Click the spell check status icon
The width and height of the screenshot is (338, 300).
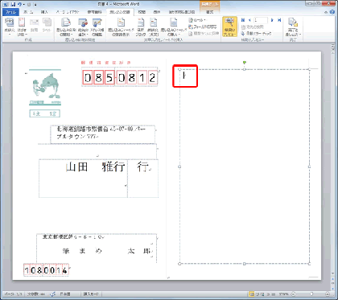pos(53,294)
